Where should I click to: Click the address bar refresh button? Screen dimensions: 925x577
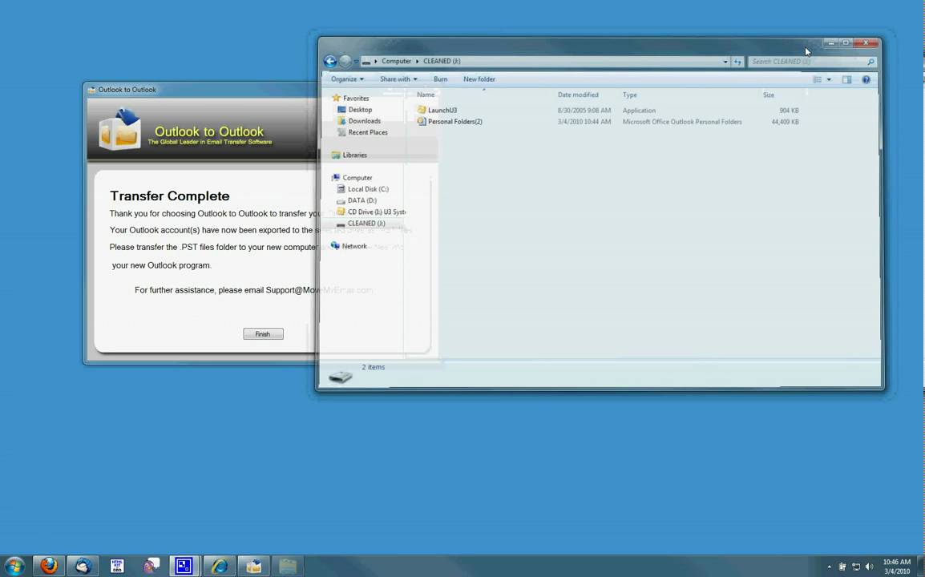(737, 62)
